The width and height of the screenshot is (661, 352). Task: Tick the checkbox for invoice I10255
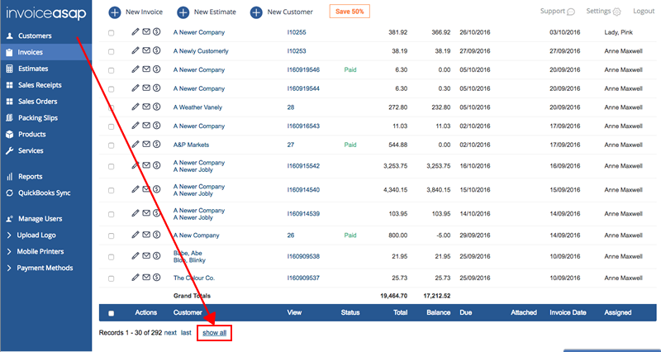coord(112,32)
